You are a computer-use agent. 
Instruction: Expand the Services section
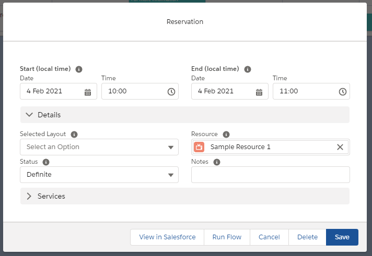coord(29,196)
